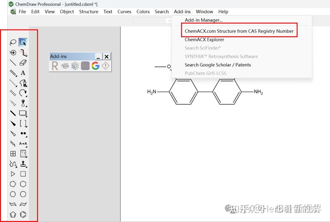Select the Lasso selection tool
The width and height of the screenshot is (330, 222).
tap(12, 42)
